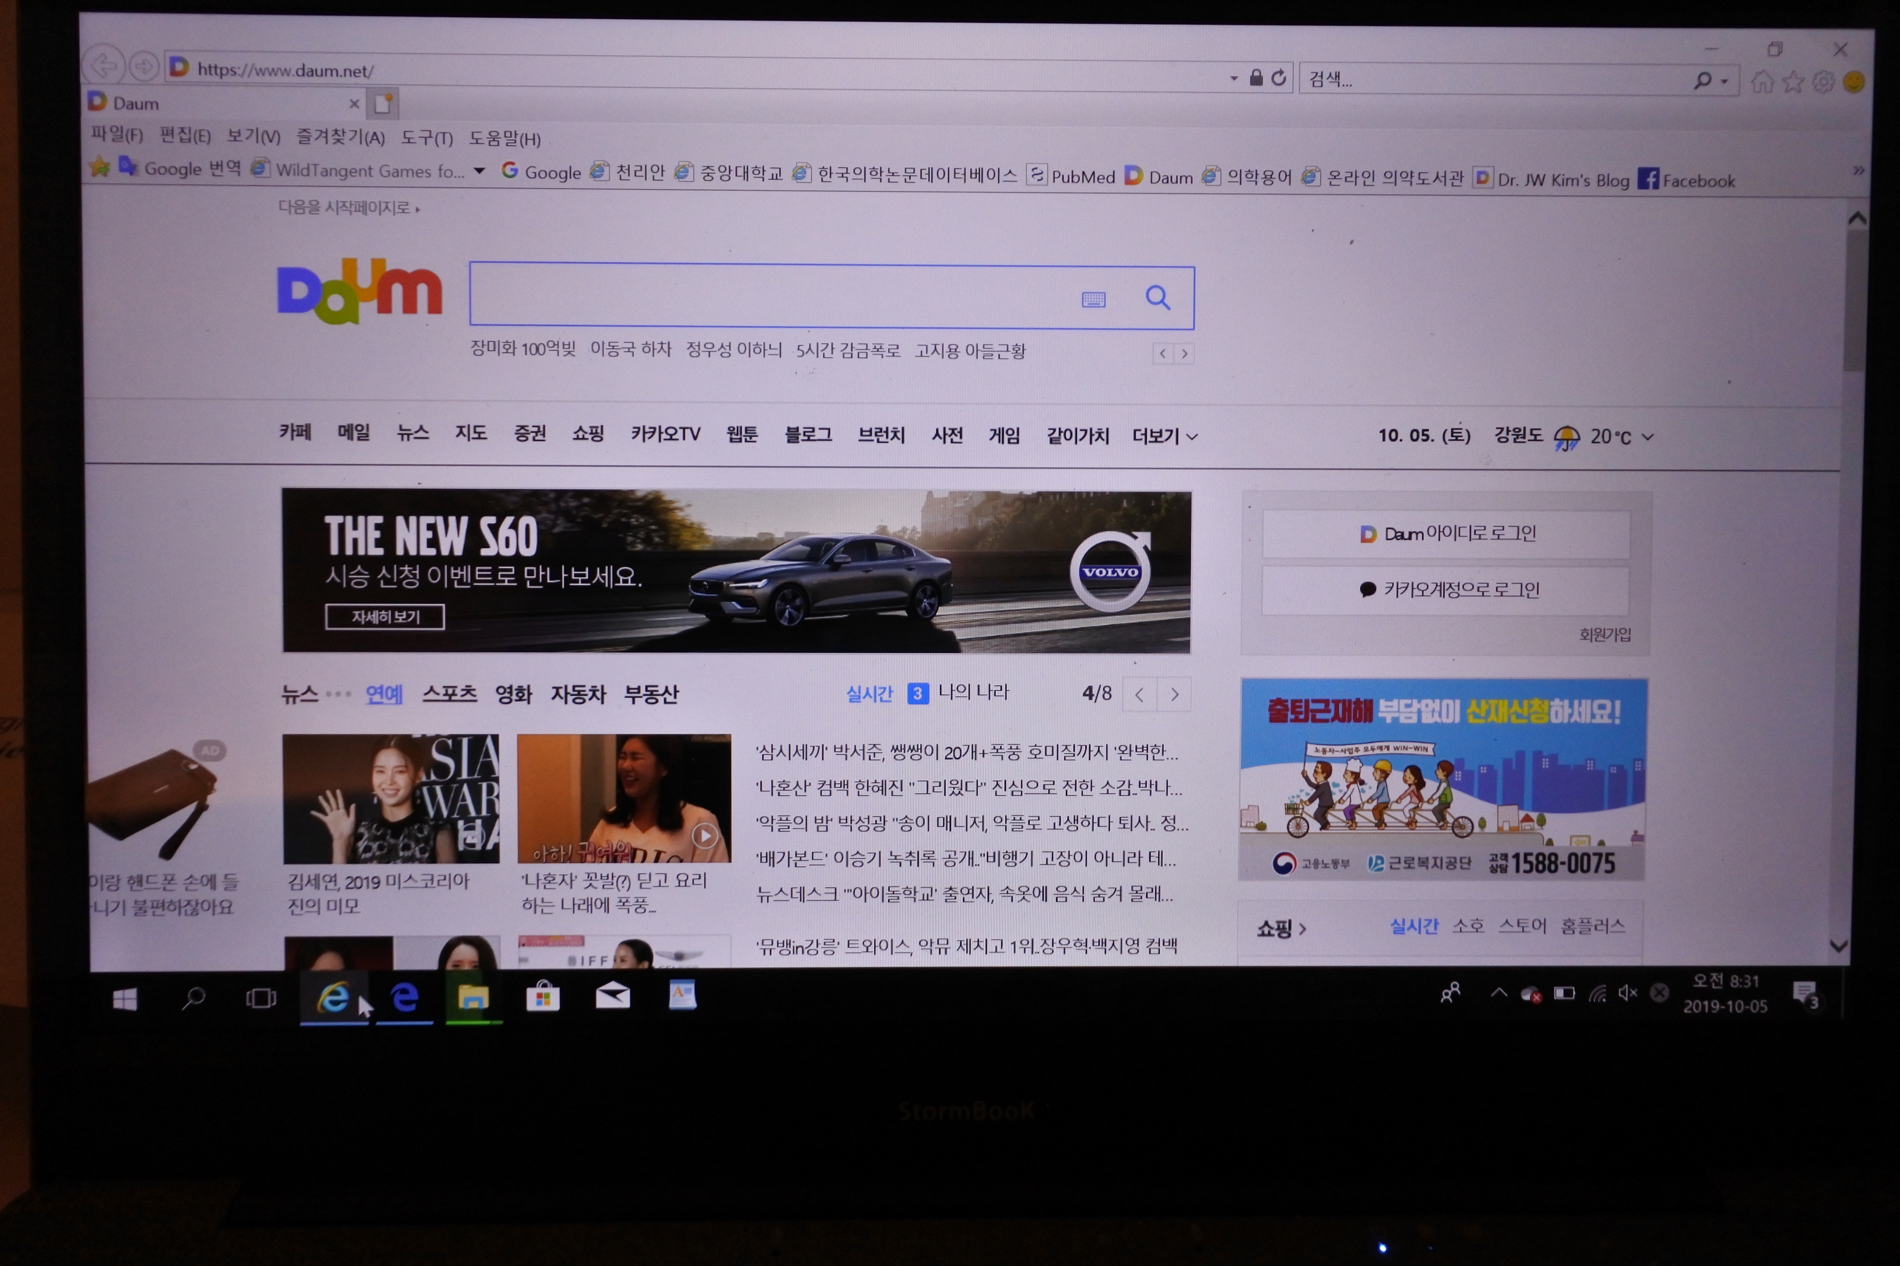
Task: Click the 자세히 보기 button on Volvo ad
Action: pos(385,617)
